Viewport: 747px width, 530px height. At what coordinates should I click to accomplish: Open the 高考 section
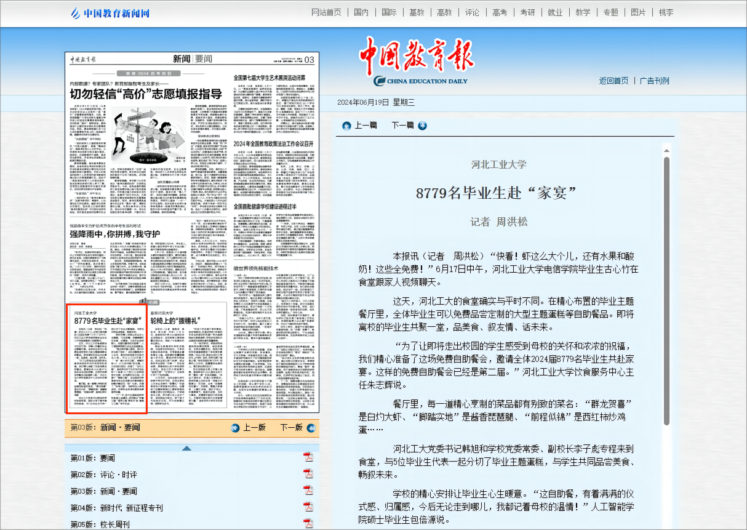point(500,12)
